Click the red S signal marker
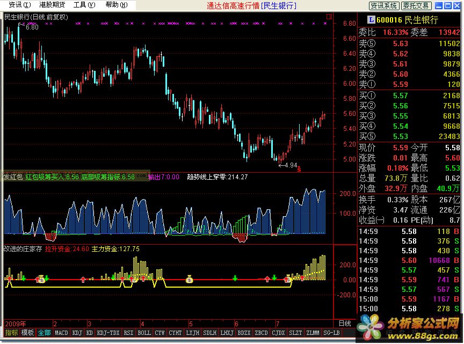This screenshot has height=344, width=464. [x=299, y=169]
